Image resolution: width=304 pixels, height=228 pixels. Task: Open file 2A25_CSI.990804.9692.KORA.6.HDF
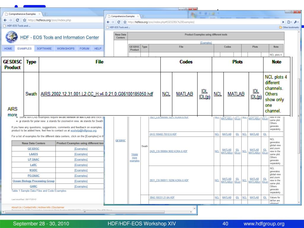169,151
